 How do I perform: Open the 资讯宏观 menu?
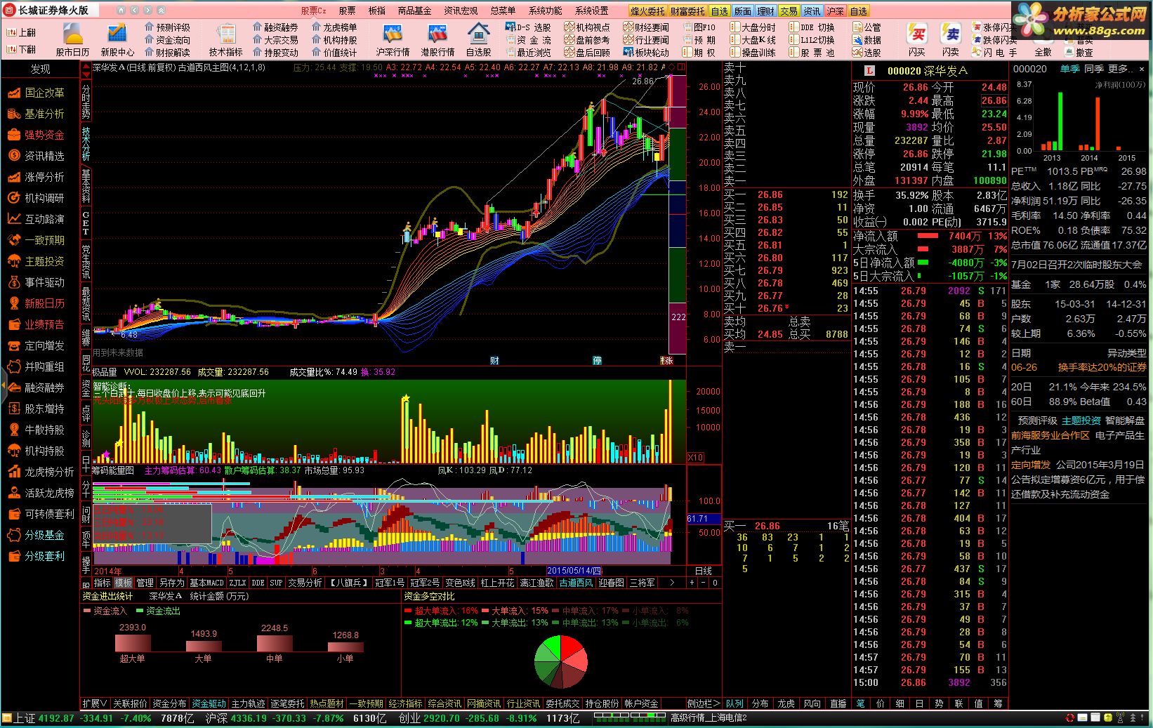point(461,11)
